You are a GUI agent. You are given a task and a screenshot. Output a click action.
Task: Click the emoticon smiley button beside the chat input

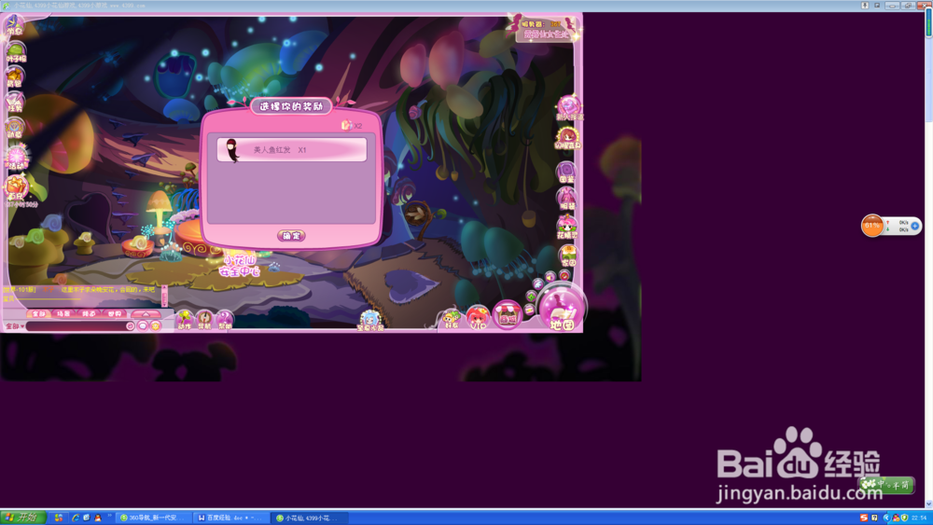click(155, 325)
